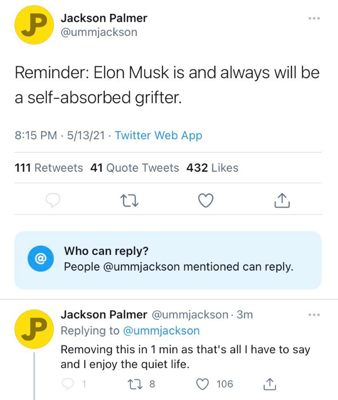338x400 pixels.
Task: Click the reply bubble showing 1 reply
Action: (x=68, y=384)
